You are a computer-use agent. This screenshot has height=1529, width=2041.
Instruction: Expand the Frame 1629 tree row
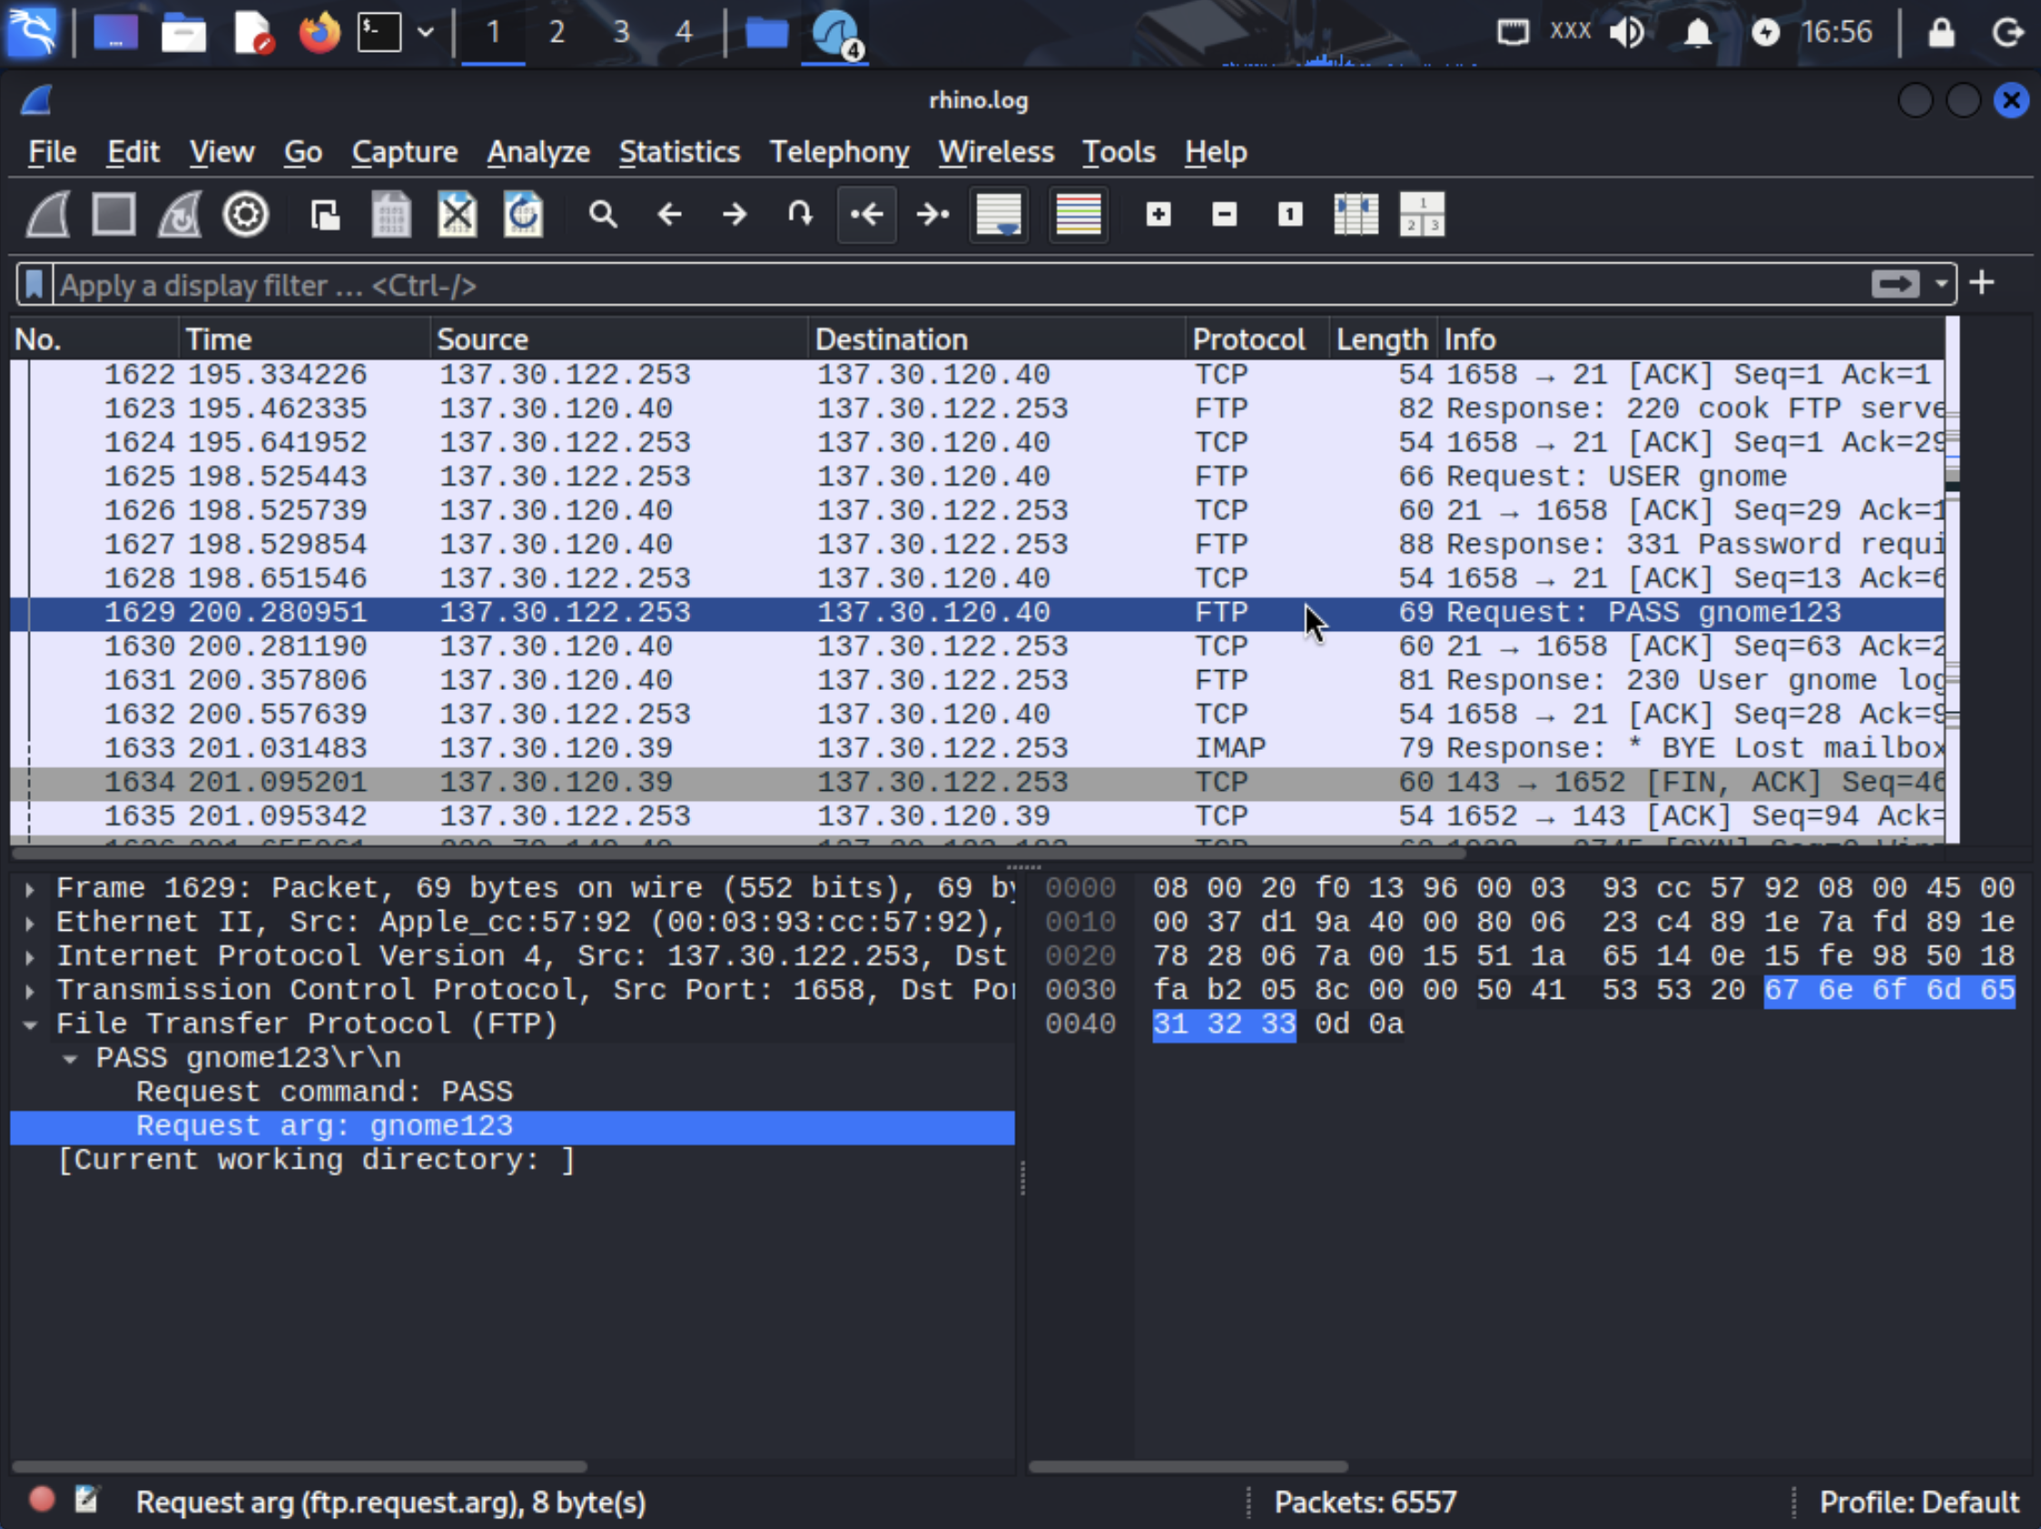point(31,889)
